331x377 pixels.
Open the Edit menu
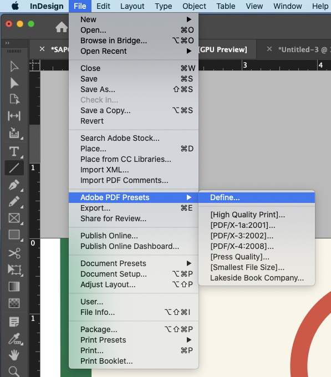click(103, 6)
